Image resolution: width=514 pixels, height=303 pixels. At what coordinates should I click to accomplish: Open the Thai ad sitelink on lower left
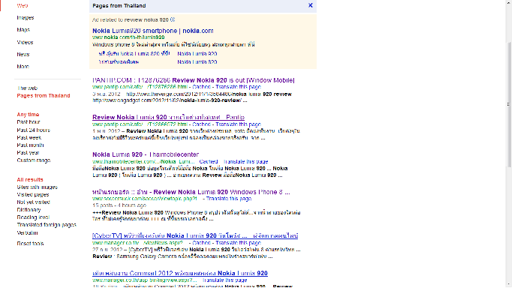119,62
